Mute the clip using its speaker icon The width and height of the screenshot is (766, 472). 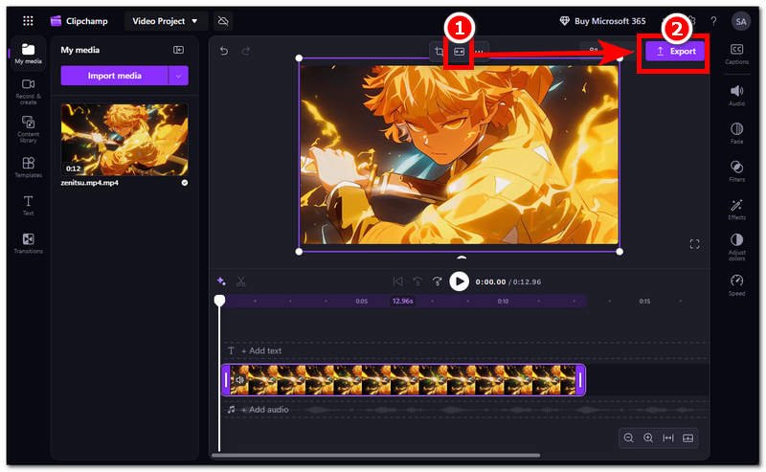[239, 380]
